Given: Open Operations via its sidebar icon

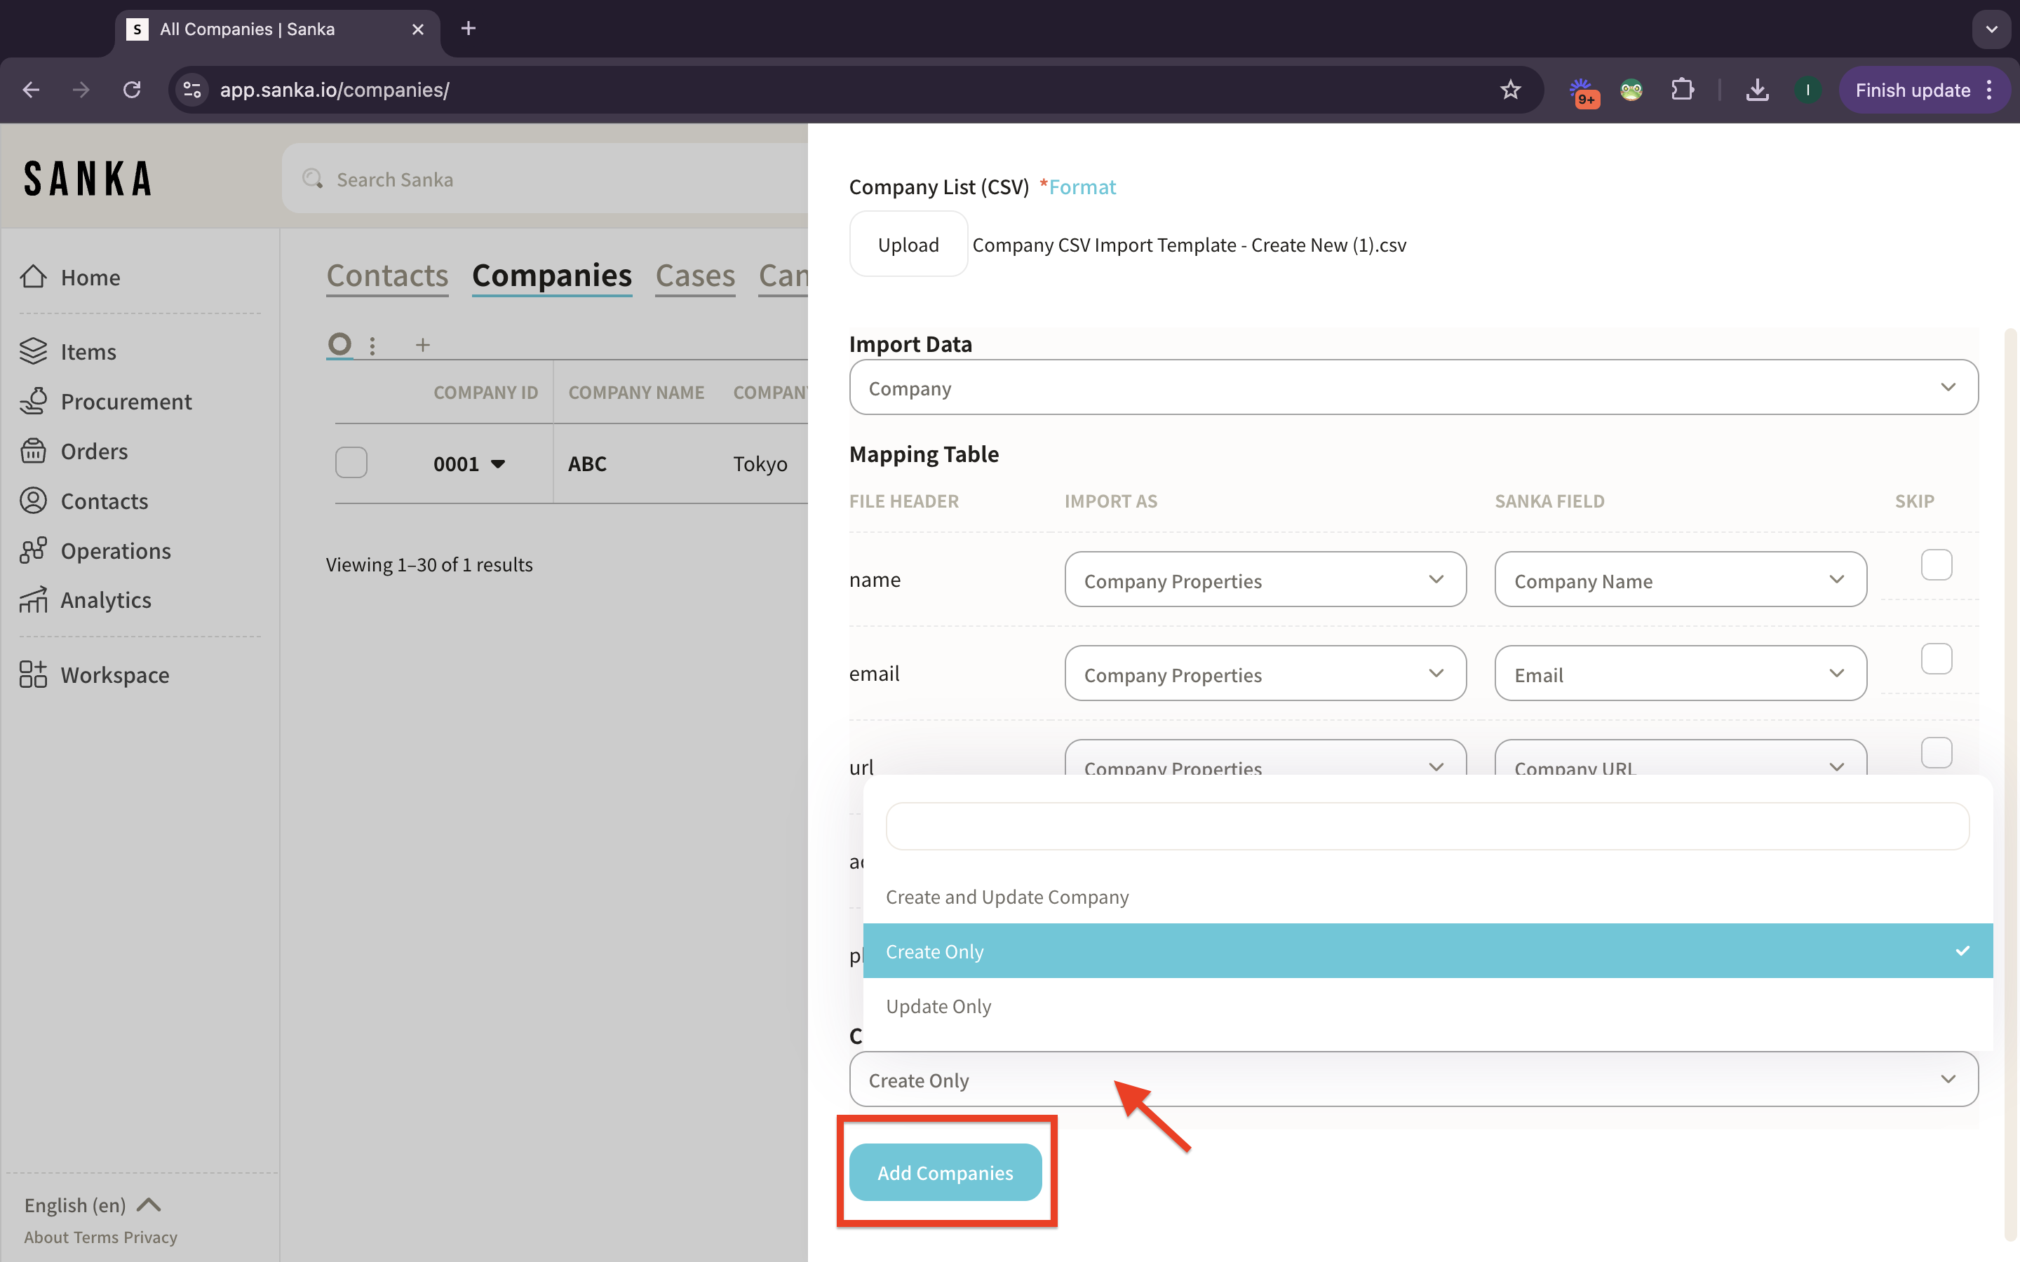Looking at the screenshot, I should coord(34,550).
